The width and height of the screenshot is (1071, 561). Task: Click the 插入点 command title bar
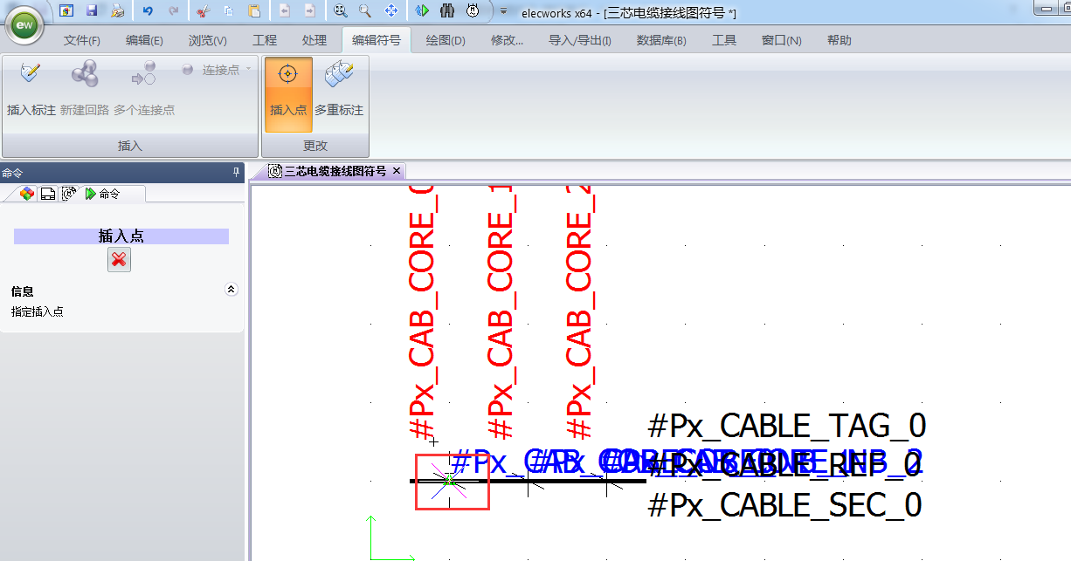tap(121, 236)
